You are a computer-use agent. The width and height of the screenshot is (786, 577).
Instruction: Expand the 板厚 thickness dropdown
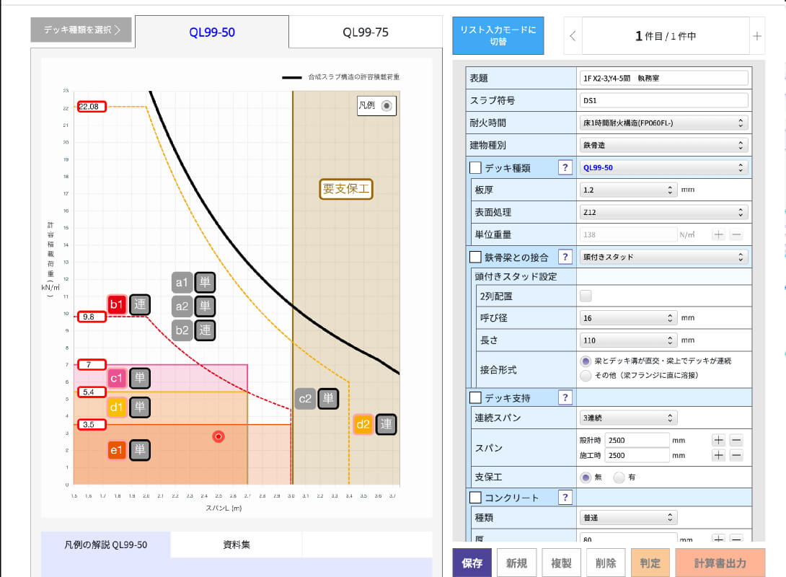pos(627,190)
